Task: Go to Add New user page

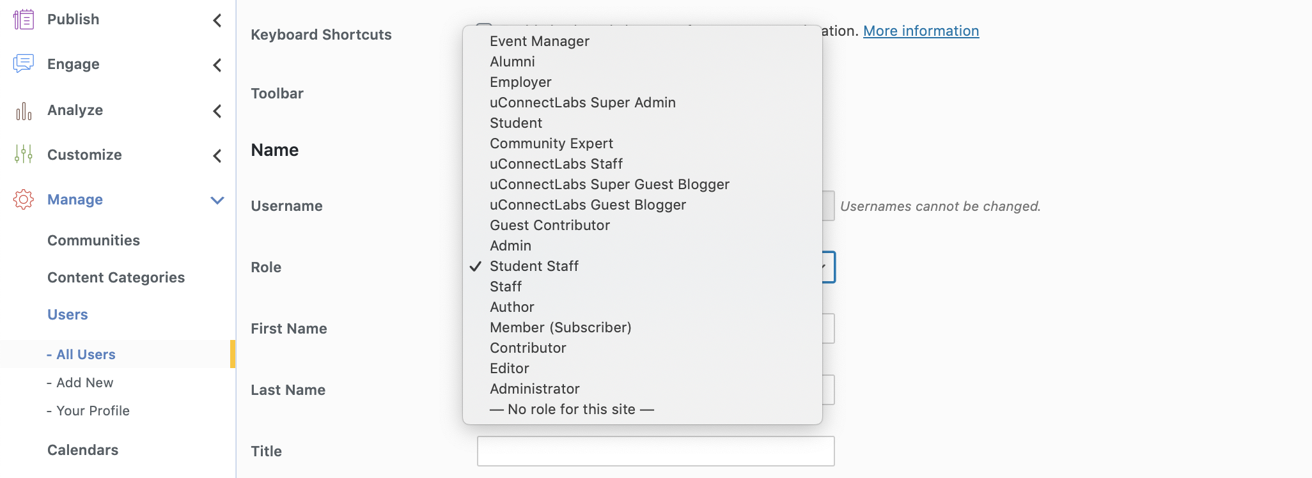Action: tap(84, 383)
